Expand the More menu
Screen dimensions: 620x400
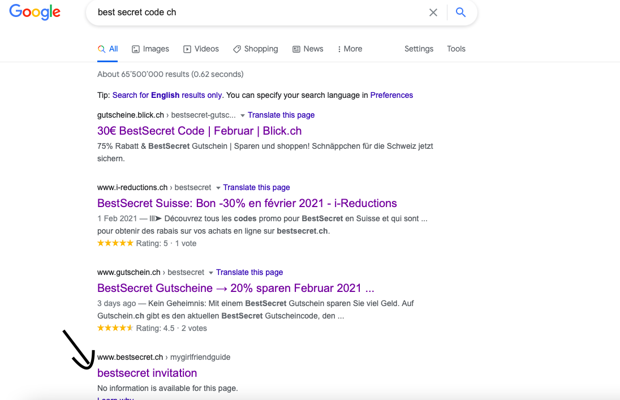point(350,49)
